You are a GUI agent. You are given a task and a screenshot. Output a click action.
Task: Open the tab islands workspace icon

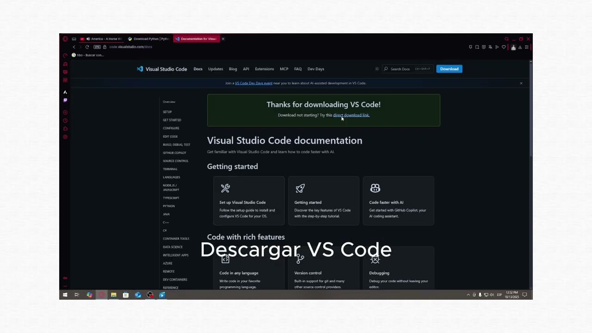tap(74, 39)
